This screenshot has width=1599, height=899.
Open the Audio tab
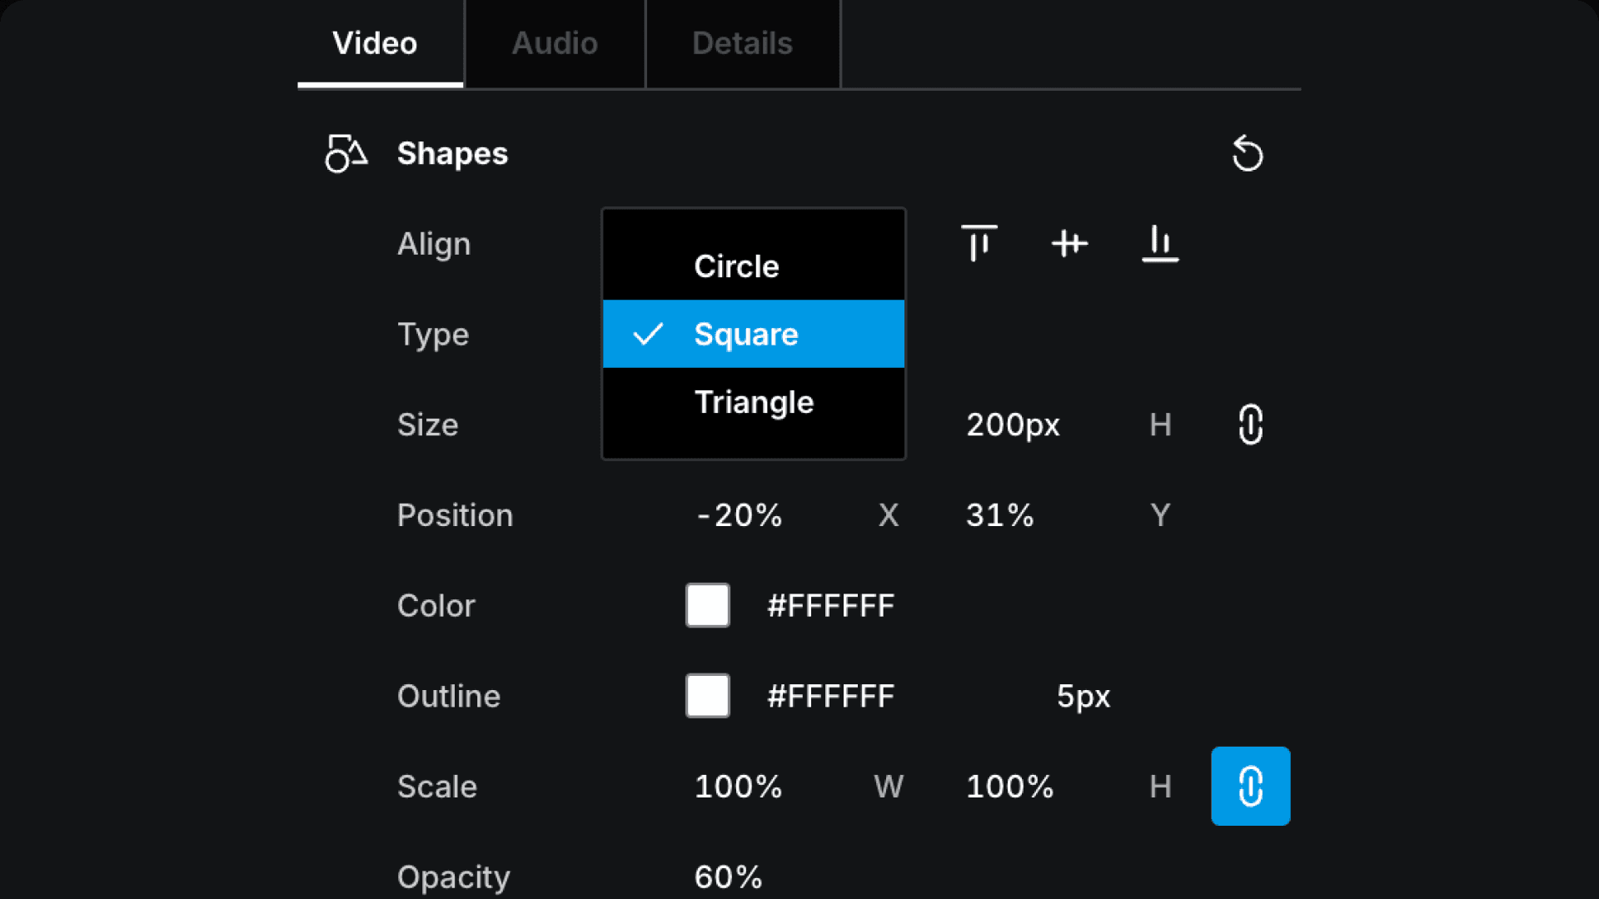(x=555, y=43)
